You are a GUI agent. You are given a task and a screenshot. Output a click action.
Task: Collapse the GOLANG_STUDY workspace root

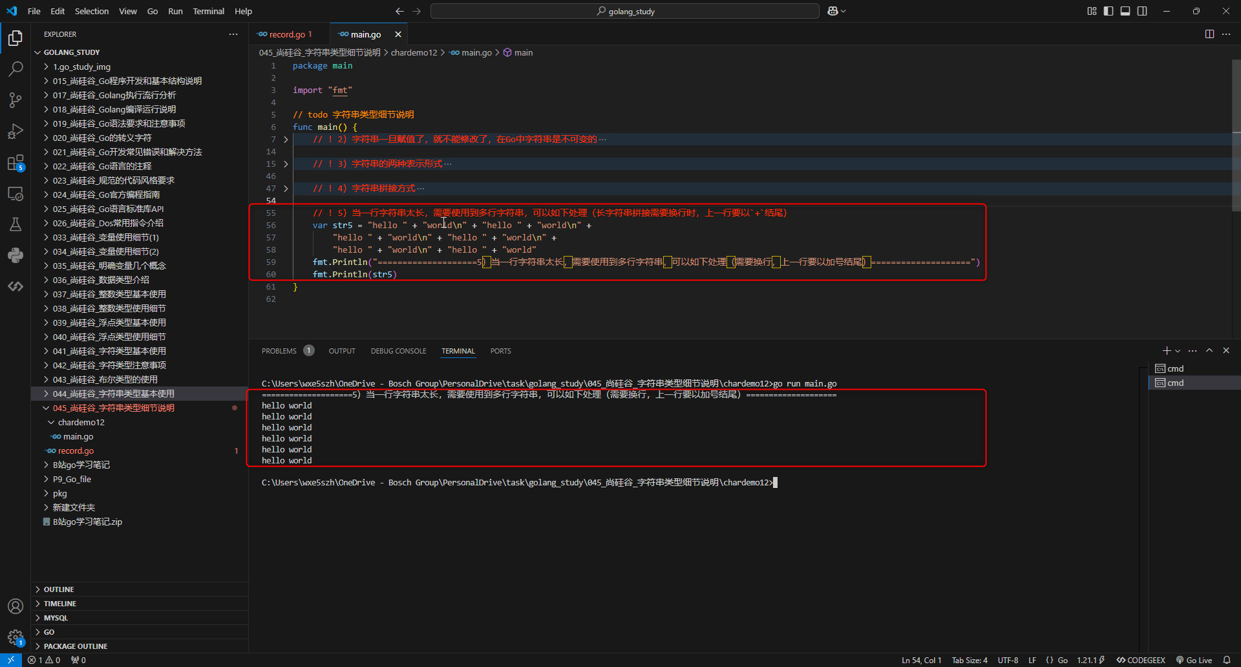pyautogui.click(x=140, y=52)
